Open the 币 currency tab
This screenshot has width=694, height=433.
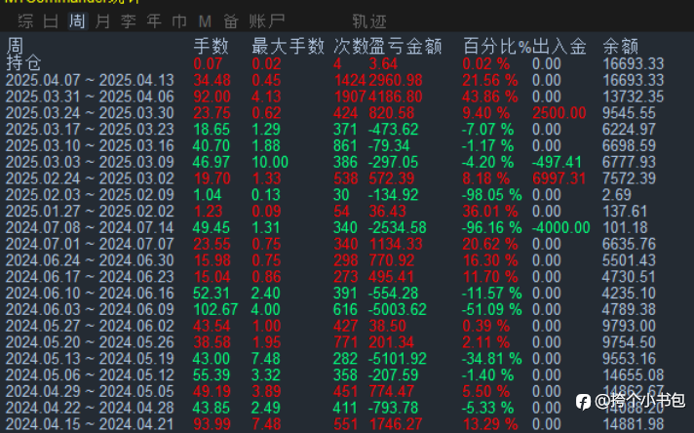click(179, 21)
